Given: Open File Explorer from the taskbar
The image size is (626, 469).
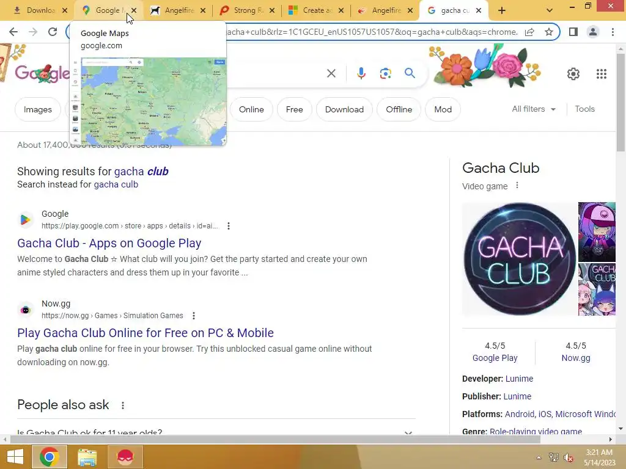Looking at the screenshot, I should coord(87,457).
